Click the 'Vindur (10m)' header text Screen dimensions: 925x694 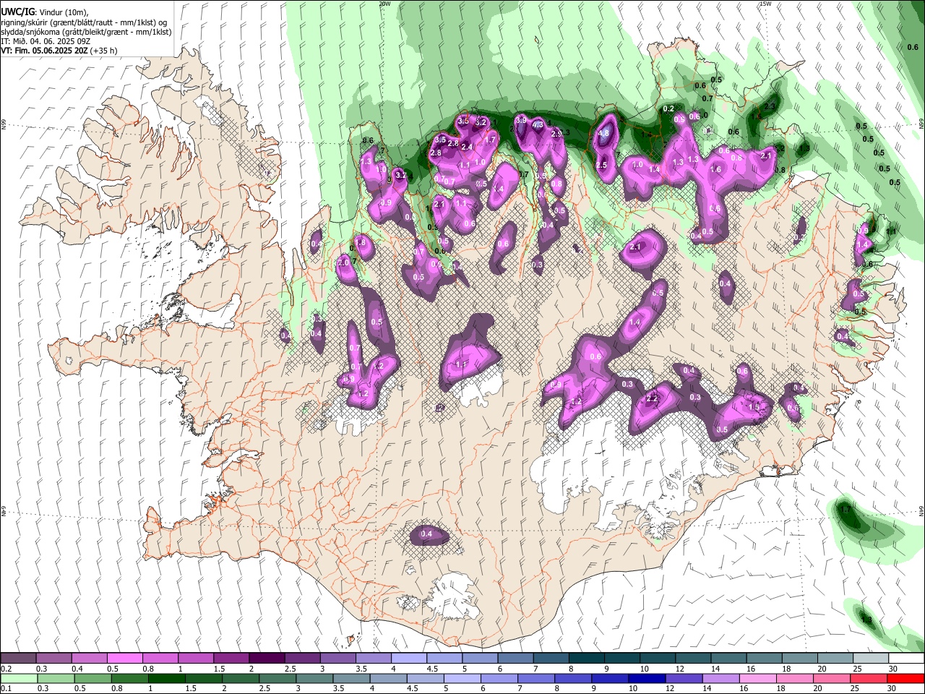(x=62, y=12)
